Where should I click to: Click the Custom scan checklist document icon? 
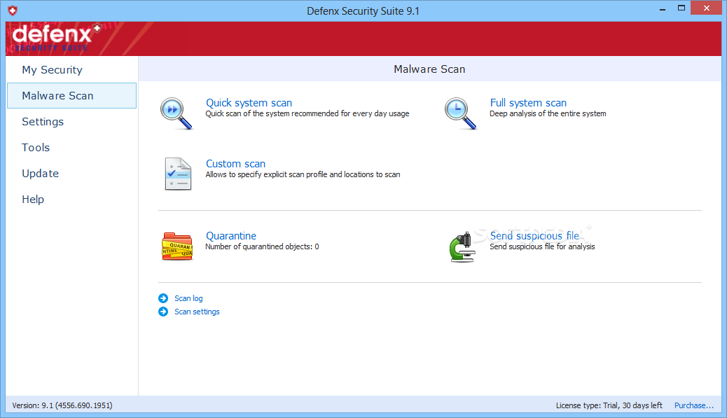click(178, 174)
